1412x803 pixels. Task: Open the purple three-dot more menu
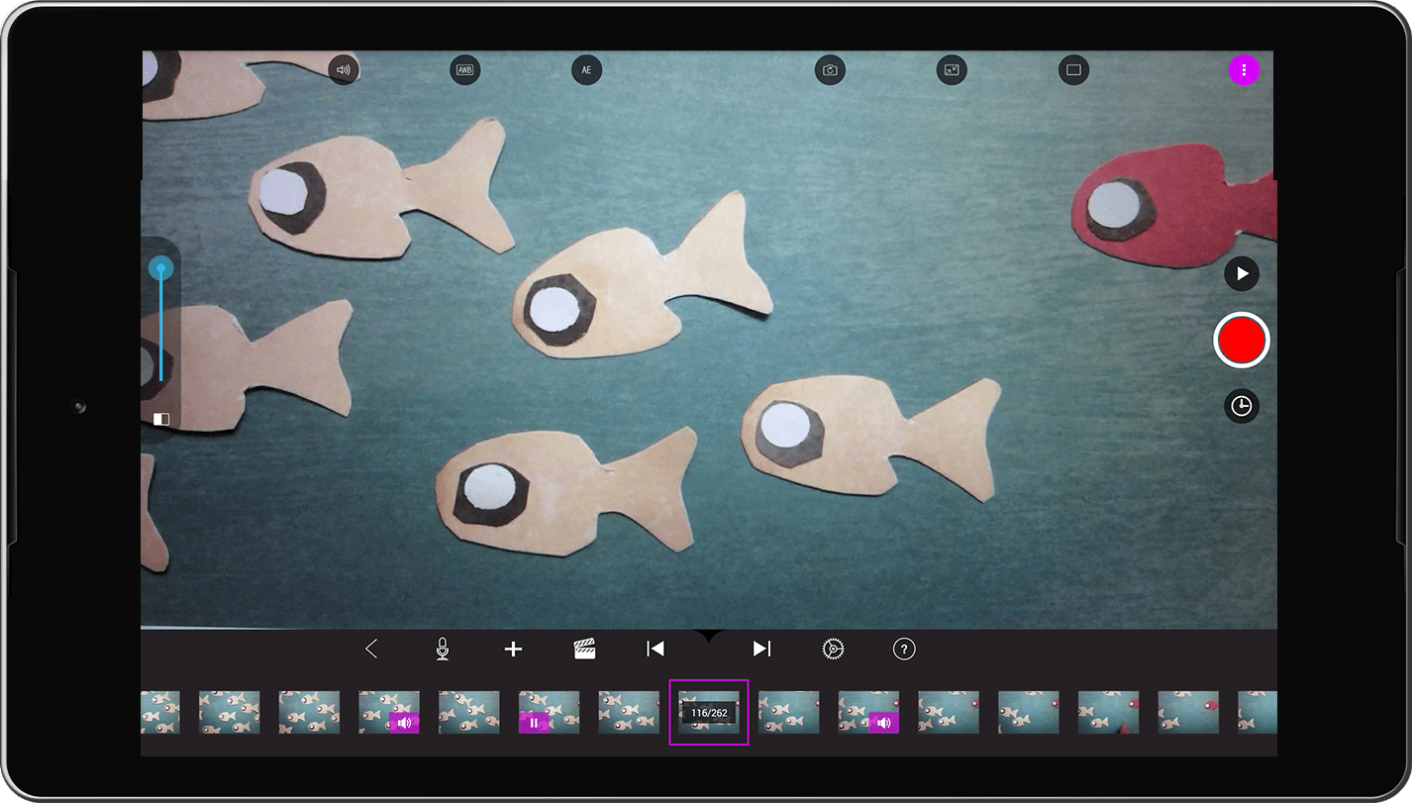(x=1244, y=70)
